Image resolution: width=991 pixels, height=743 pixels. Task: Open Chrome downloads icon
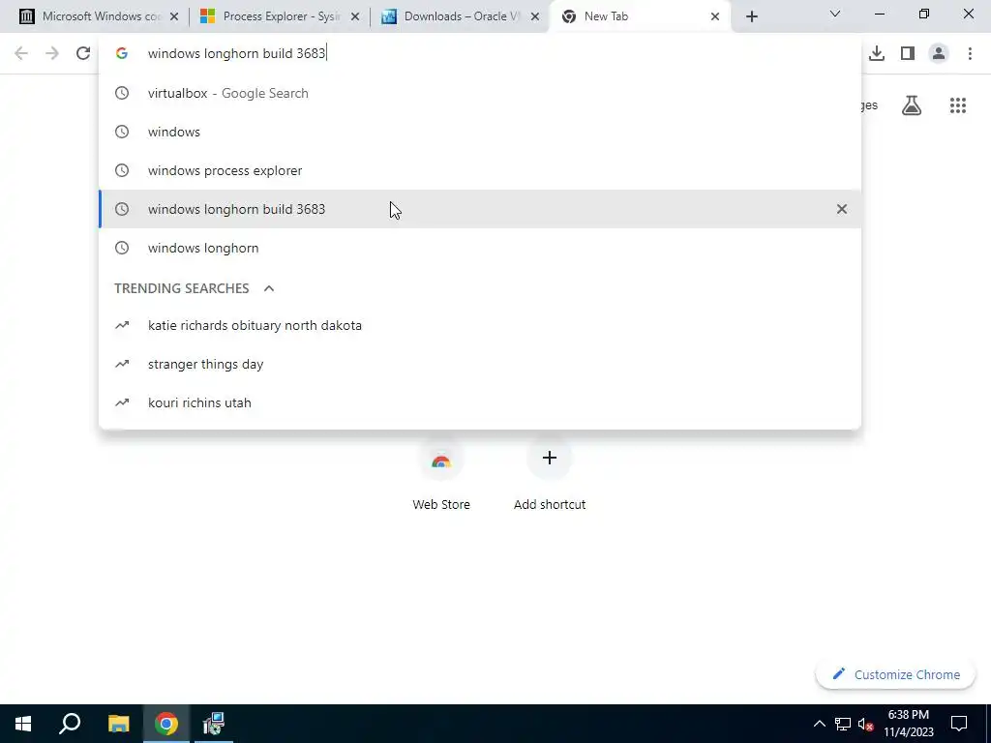877,53
